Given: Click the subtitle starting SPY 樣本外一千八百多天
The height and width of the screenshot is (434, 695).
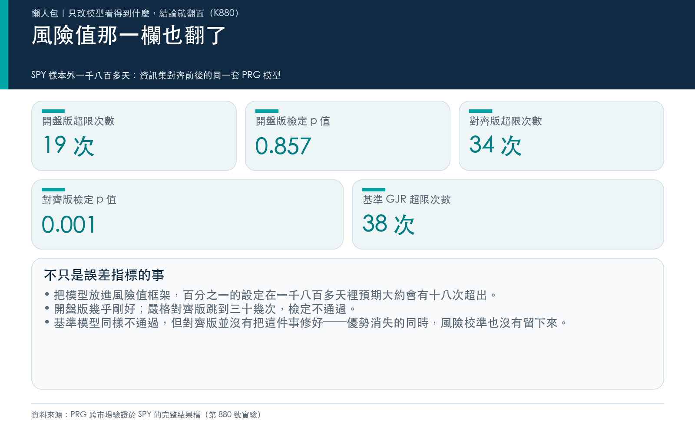Looking at the screenshot, I should pos(156,76).
